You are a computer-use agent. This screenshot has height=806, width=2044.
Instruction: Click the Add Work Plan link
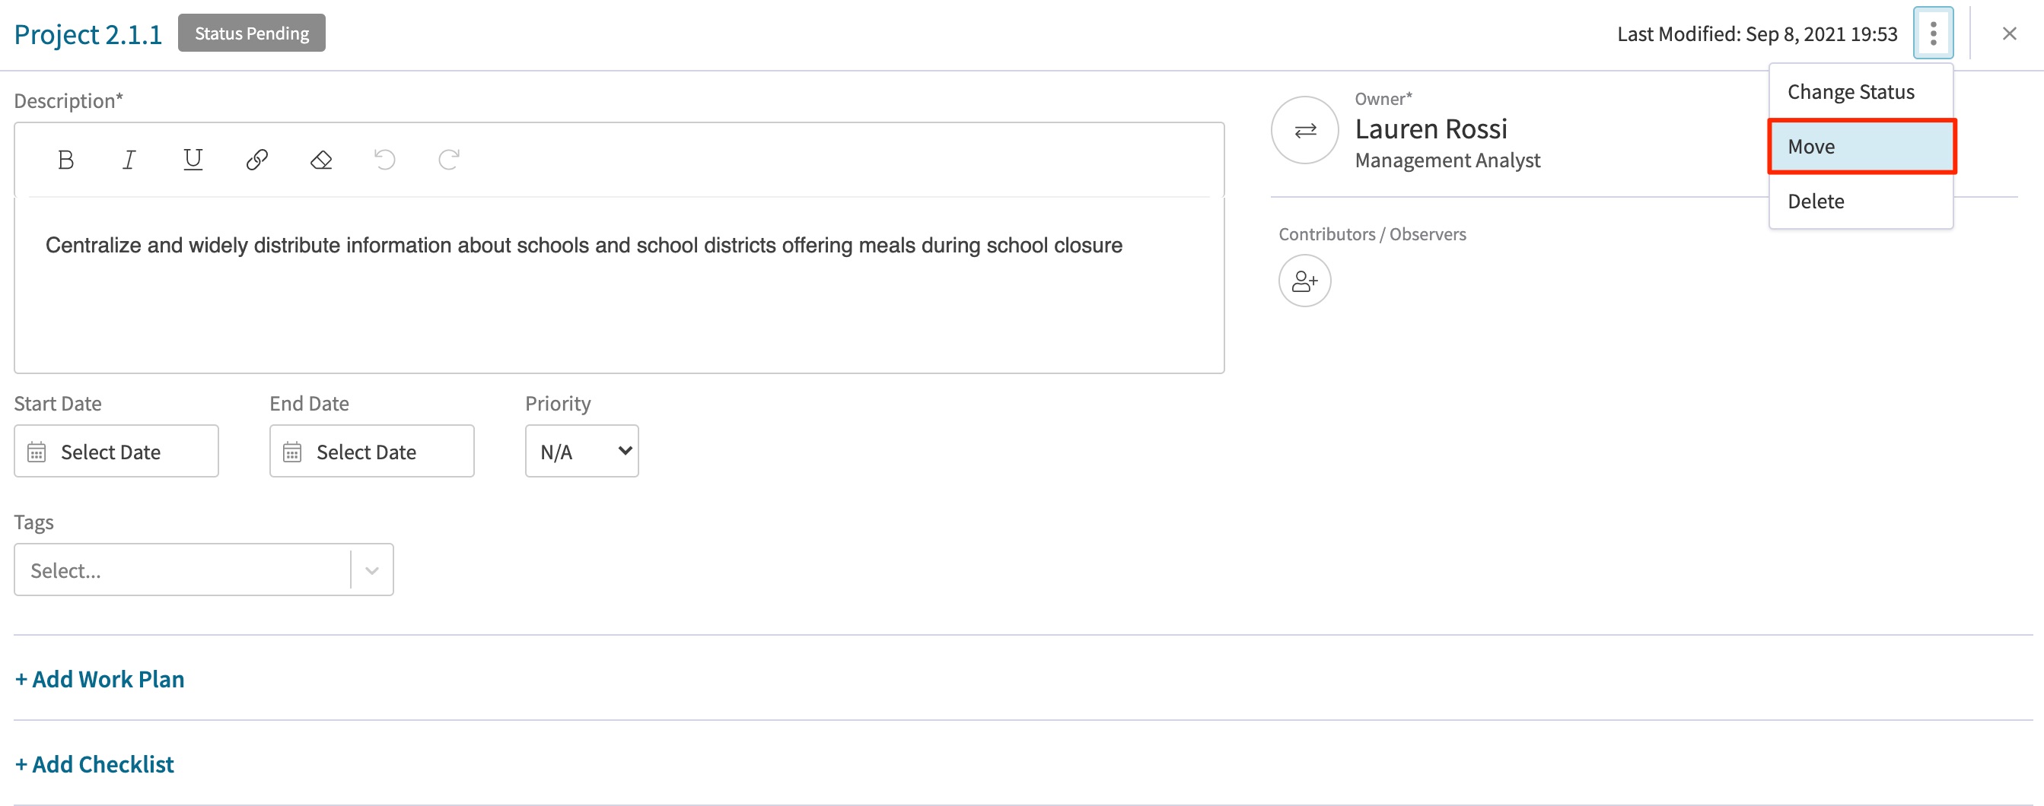[x=100, y=679]
